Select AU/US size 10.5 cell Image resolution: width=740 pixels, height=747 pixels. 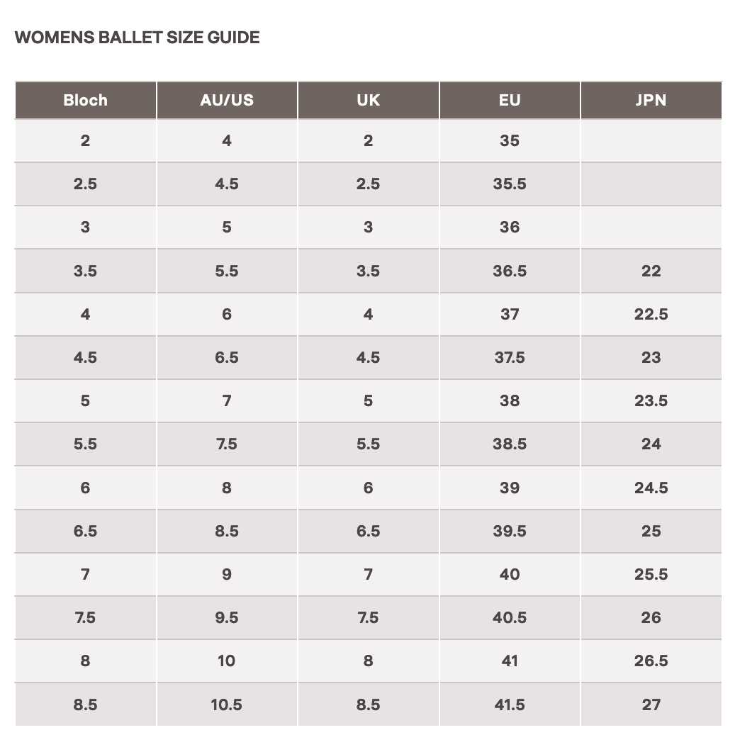(227, 704)
